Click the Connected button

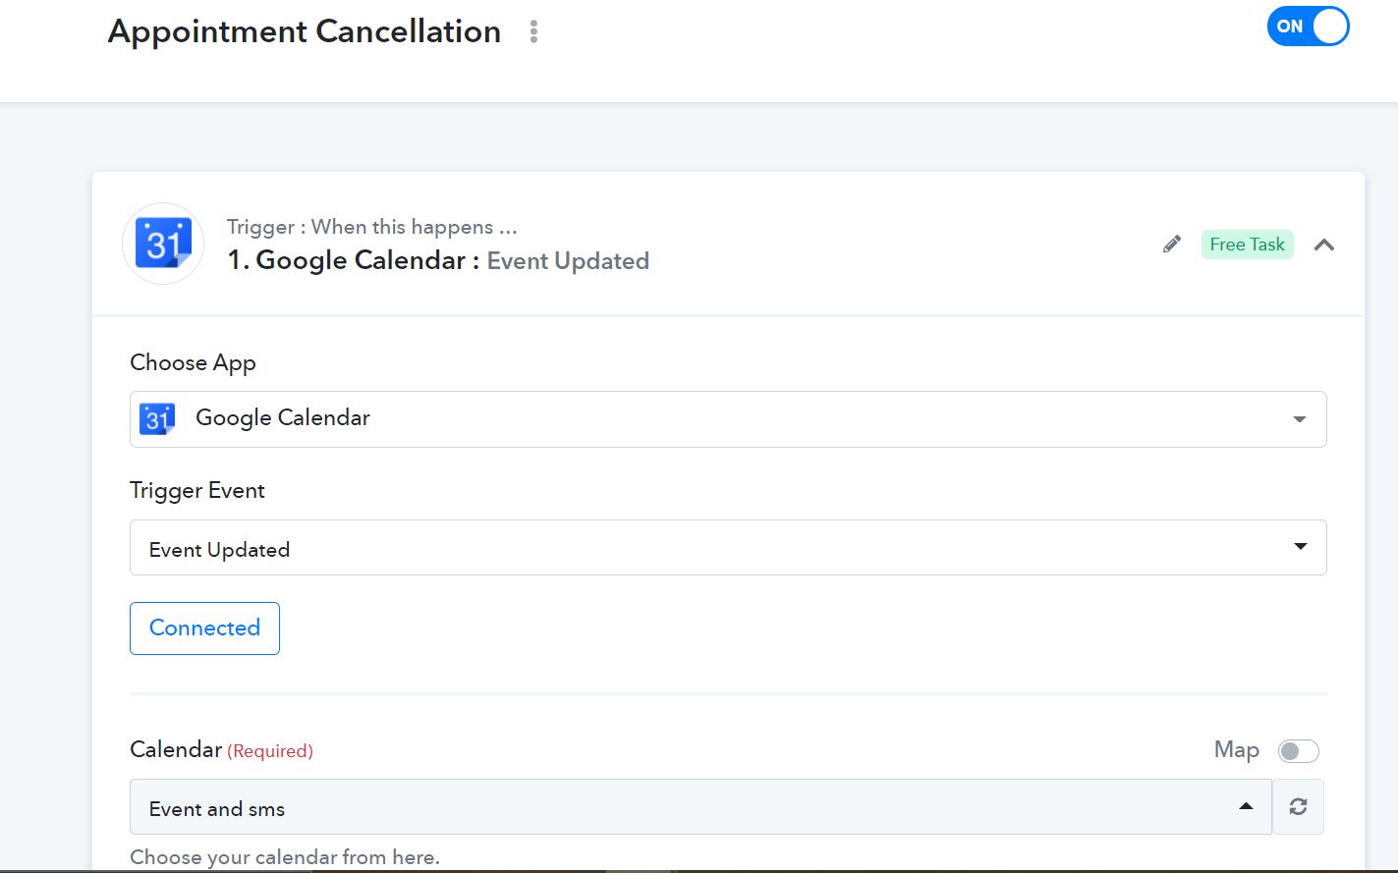tap(204, 628)
